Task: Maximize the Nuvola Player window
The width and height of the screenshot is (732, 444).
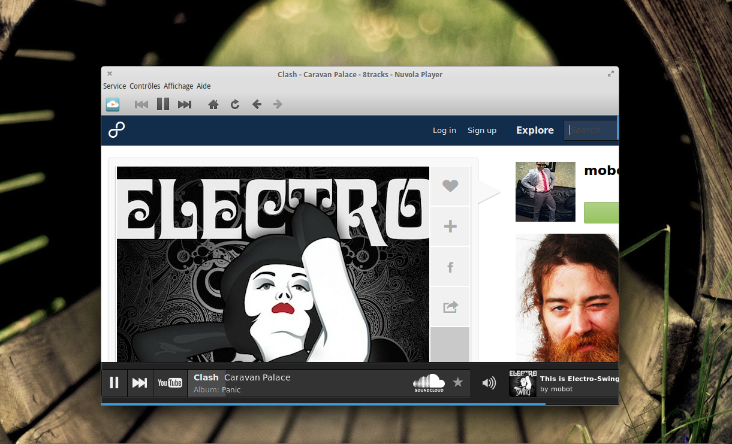Action: [611, 74]
